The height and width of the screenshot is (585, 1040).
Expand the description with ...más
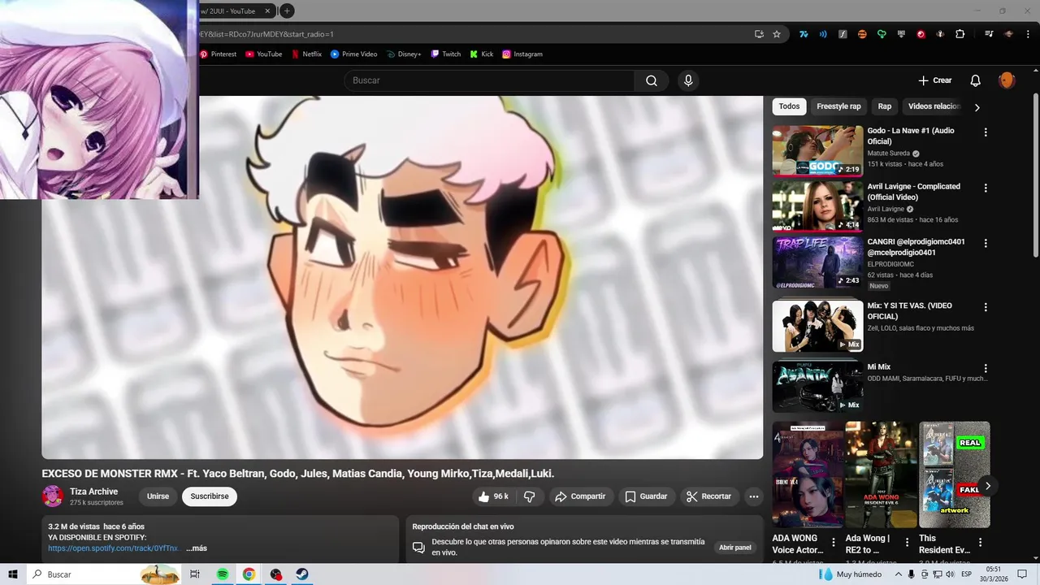pyautogui.click(x=197, y=548)
